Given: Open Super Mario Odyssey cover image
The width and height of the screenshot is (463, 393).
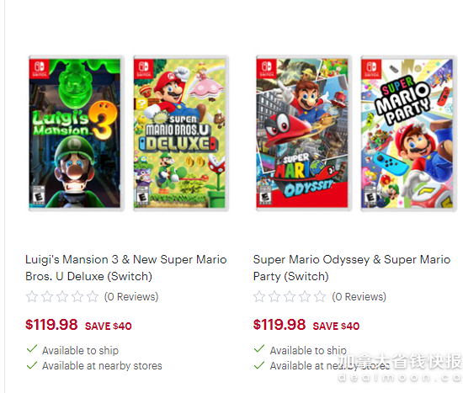Looking at the screenshot, I should click(x=304, y=133).
